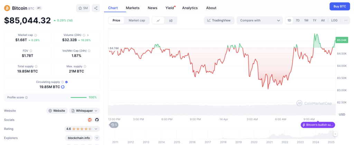Switch to the Yield tab

170,8
